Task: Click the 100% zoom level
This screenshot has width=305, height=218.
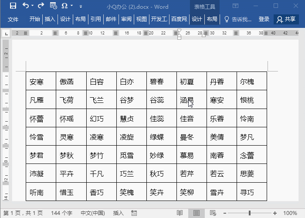Action: [x=290, y=213]
